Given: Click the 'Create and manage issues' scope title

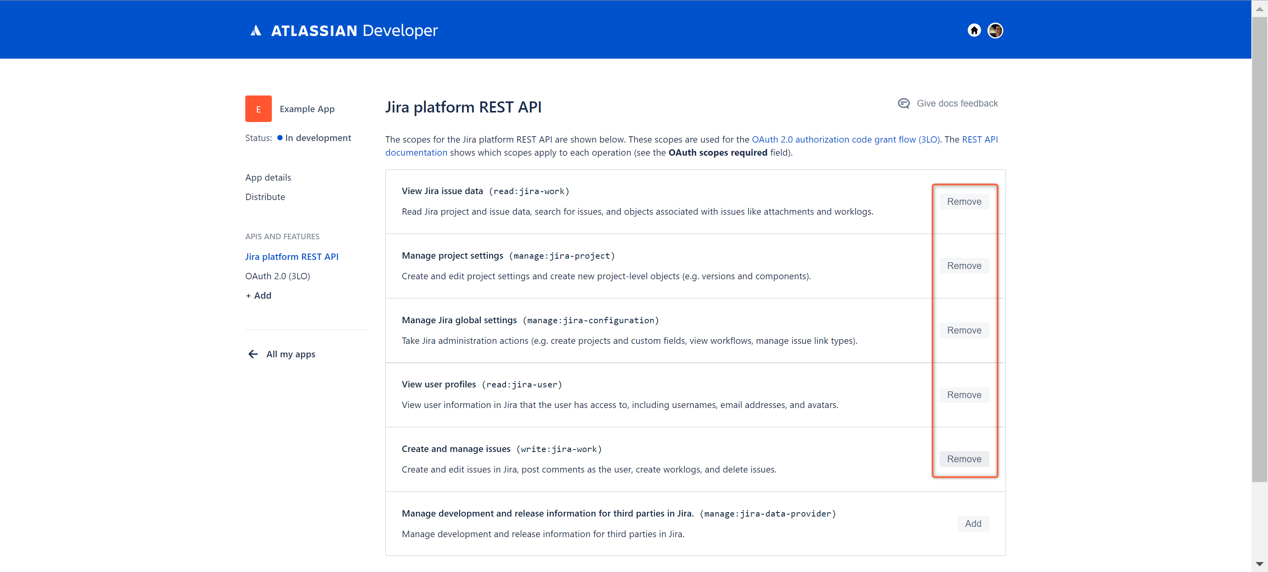Looking at the screenshot, I should click(456, 449).
